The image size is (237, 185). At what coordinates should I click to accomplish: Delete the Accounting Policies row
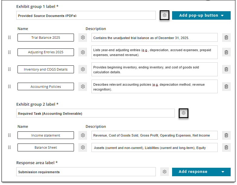(226, 87)
